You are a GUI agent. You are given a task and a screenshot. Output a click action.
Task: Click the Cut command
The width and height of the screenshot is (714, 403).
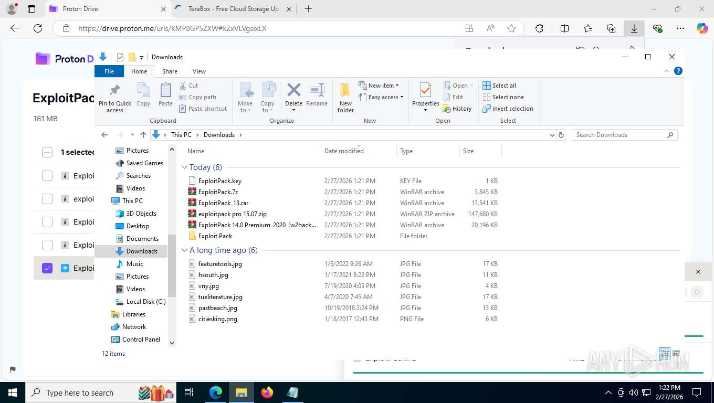188,86
